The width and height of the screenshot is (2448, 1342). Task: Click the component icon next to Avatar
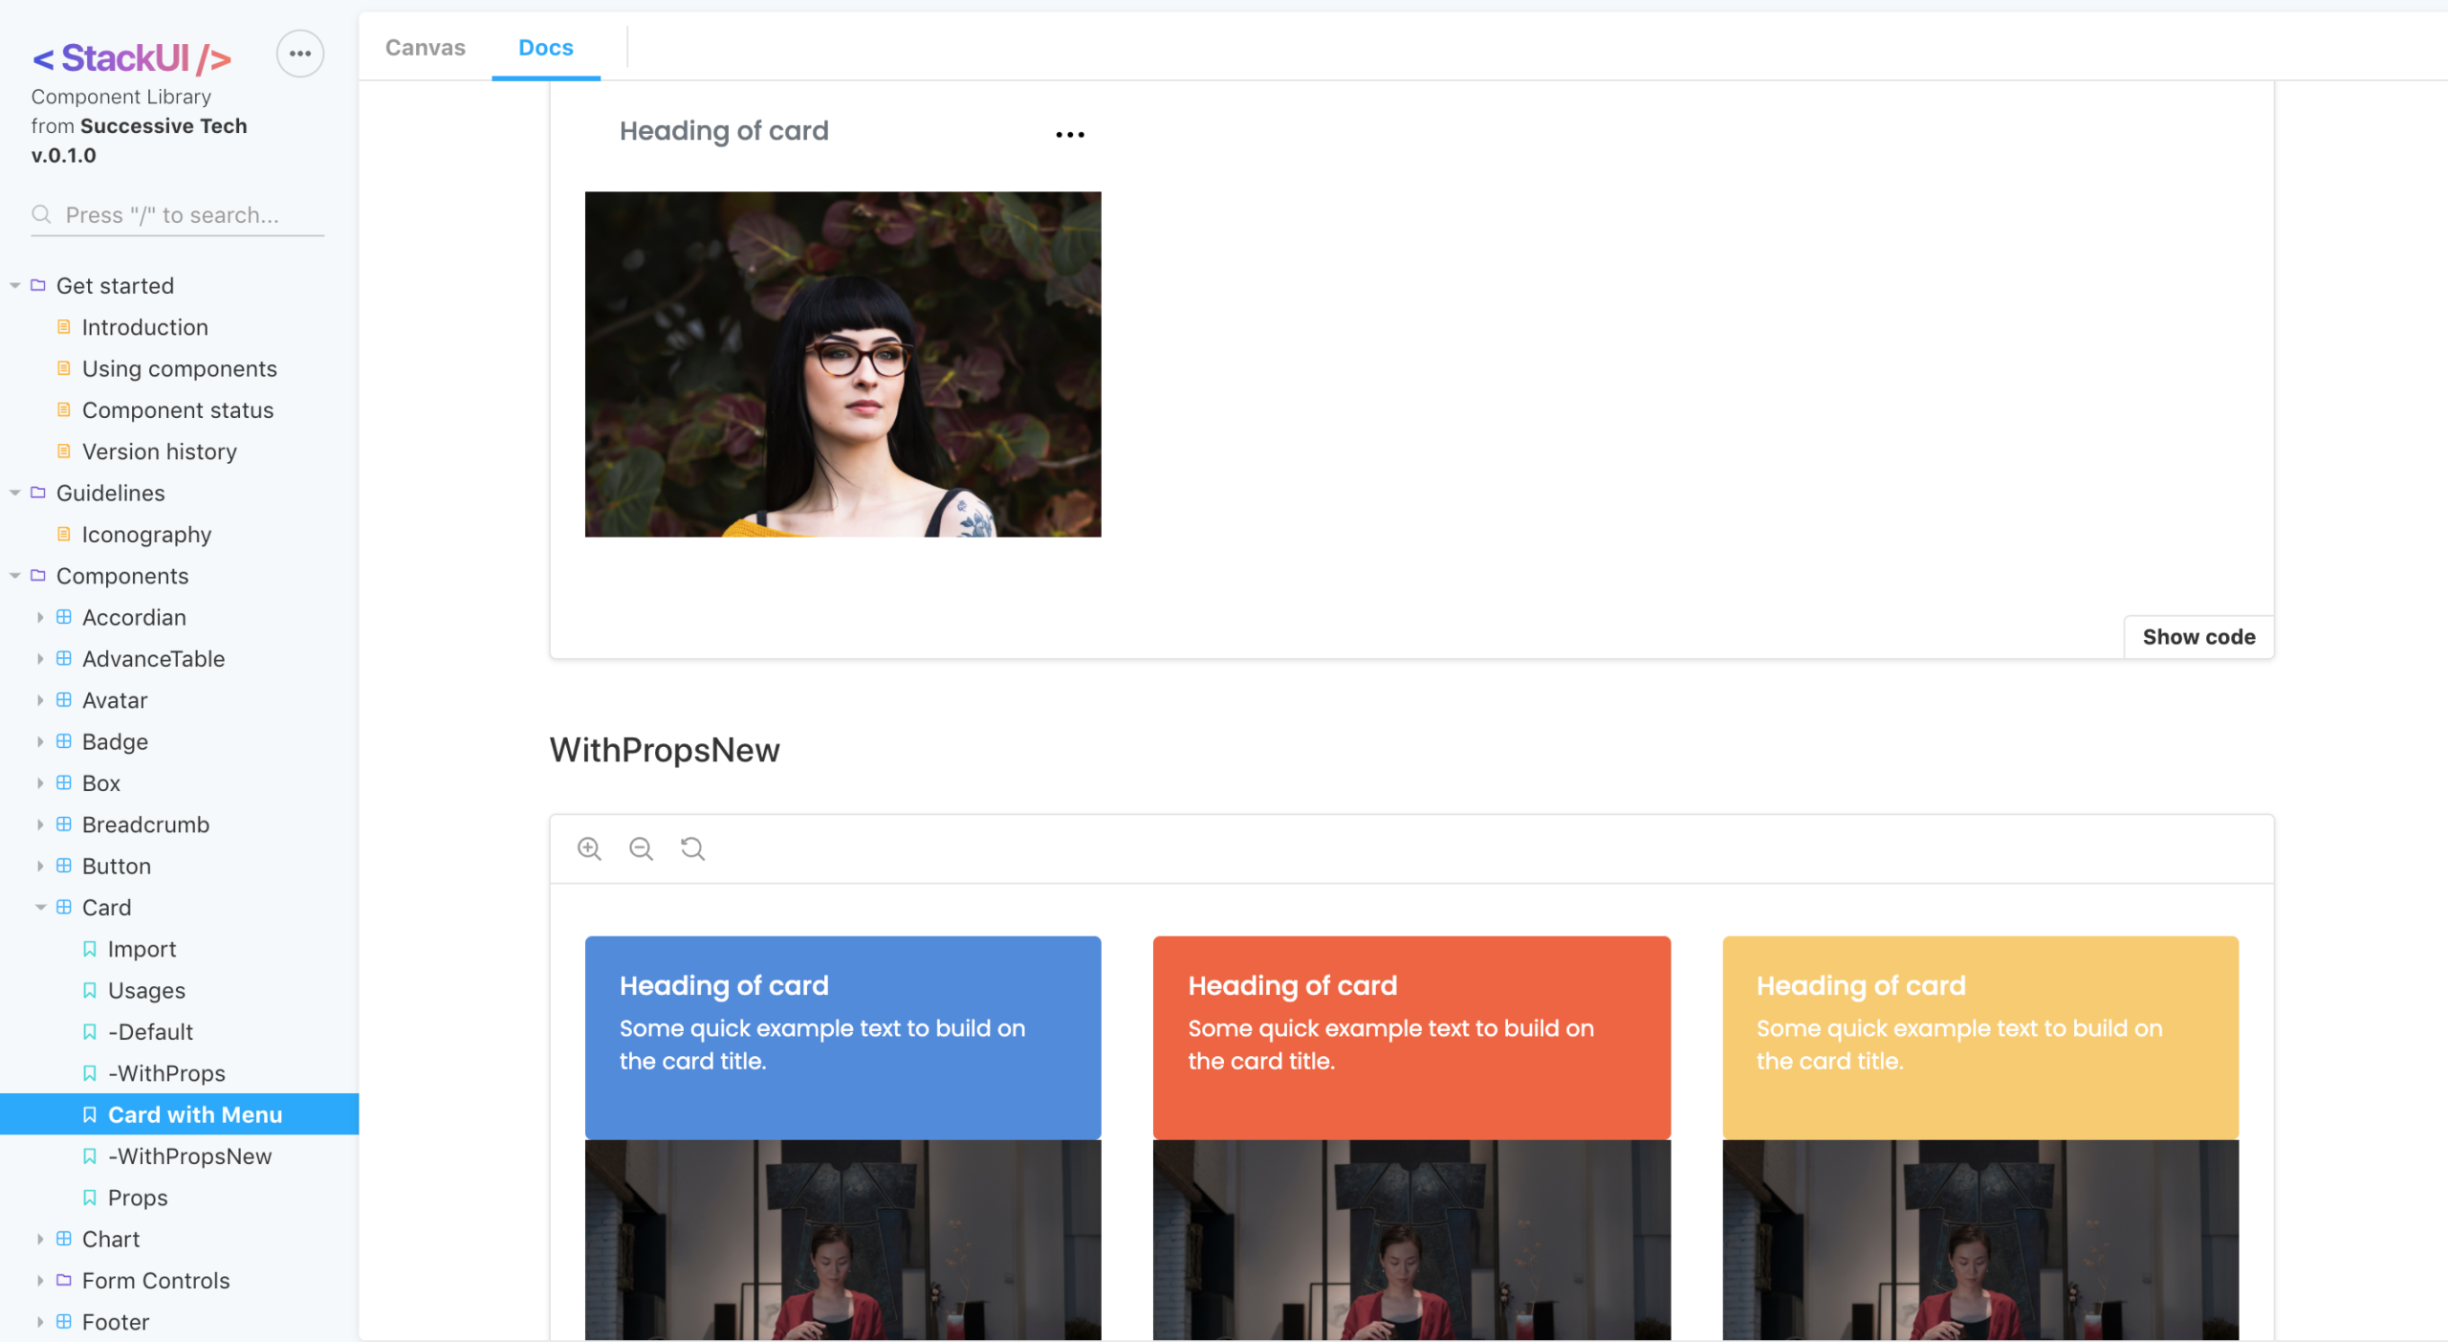tap(63, 699)
